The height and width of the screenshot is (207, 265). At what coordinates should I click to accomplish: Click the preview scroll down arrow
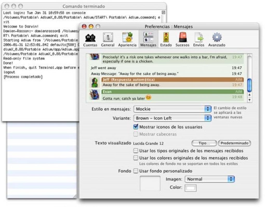[x=249, y=100]
